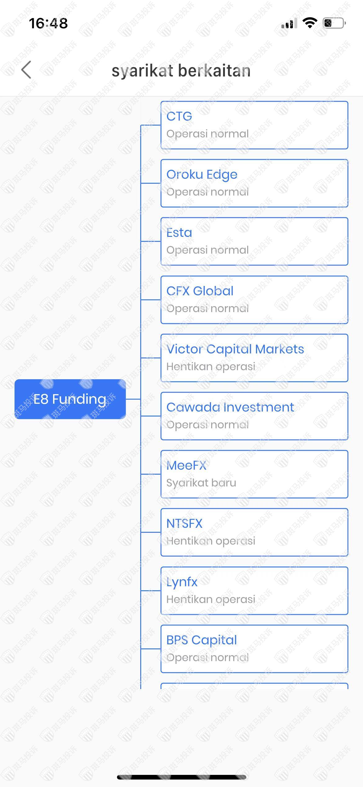Tap the BPS Capital name
The image size is (363, 787).
point(201,640)
